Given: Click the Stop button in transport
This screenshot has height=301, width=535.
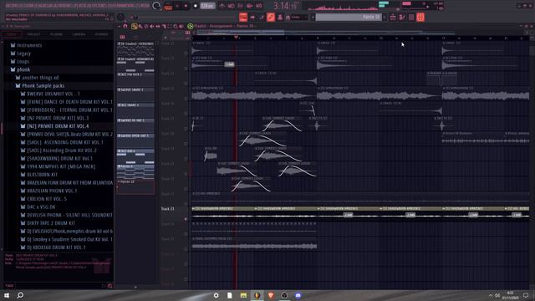Looking at the screenshot, I should coord(186,6).
